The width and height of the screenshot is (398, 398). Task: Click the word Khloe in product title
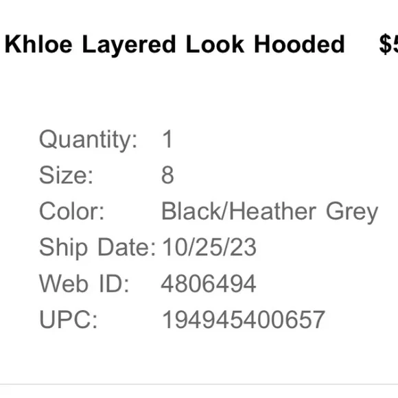pos(38,45)
